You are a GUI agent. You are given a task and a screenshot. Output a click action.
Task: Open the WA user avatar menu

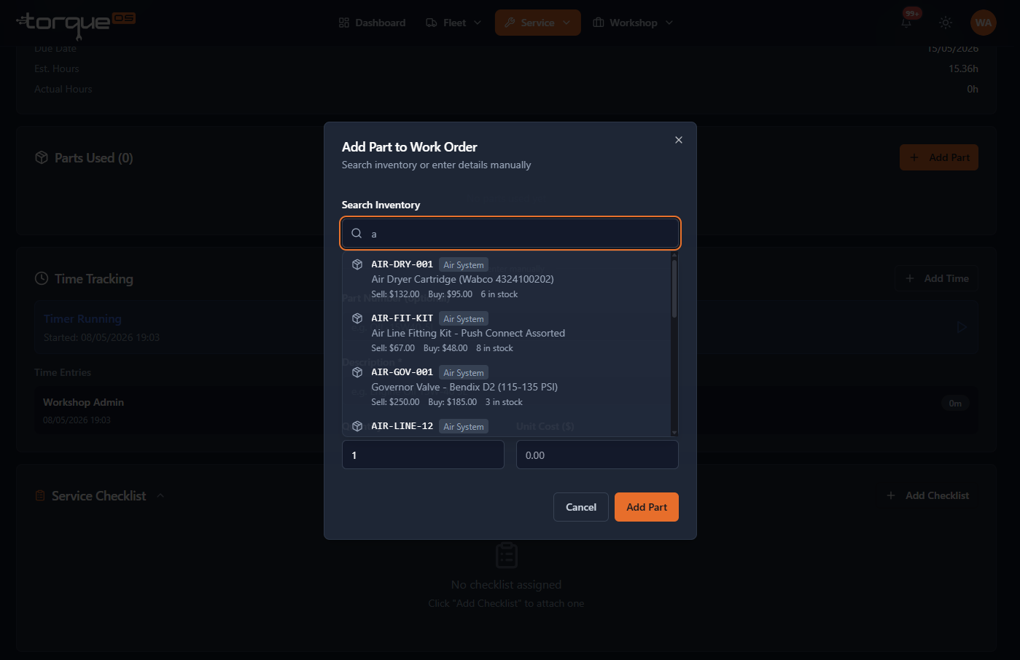coord(984,23)
